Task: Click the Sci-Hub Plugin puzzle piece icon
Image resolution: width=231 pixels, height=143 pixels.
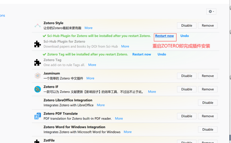Action: point(37,44)
